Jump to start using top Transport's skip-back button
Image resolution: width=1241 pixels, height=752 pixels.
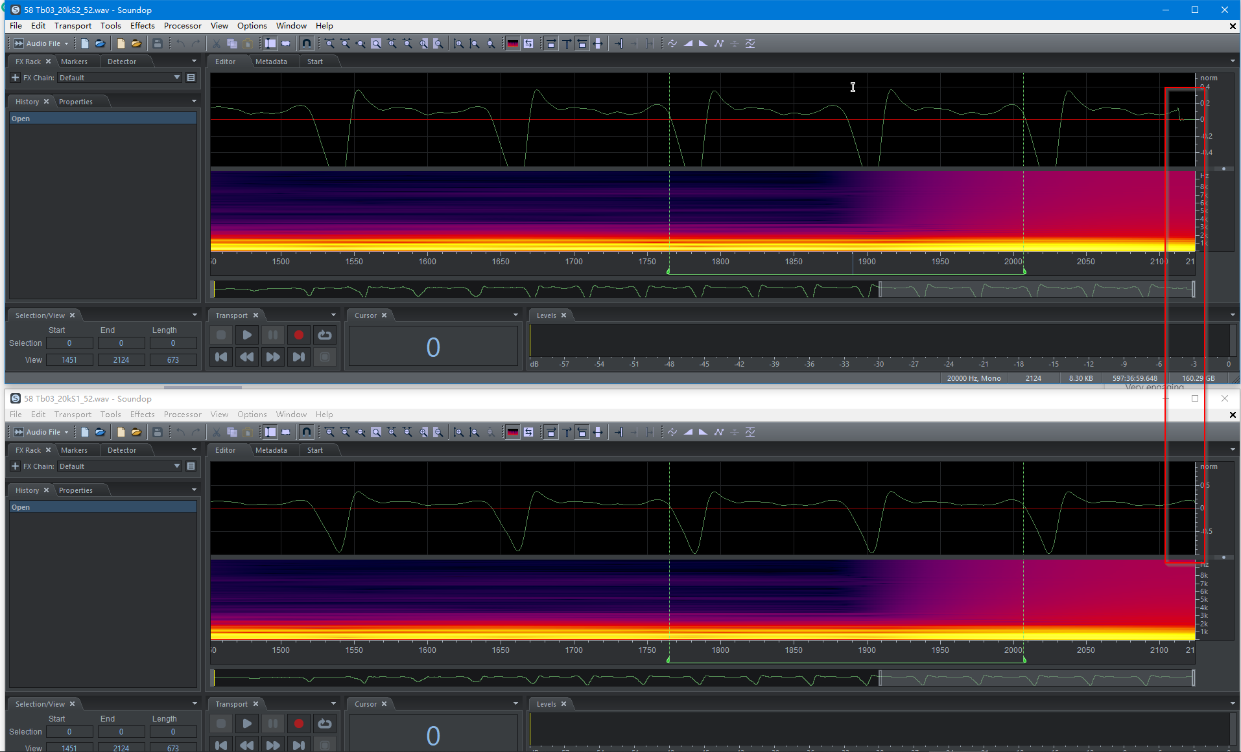221,357
